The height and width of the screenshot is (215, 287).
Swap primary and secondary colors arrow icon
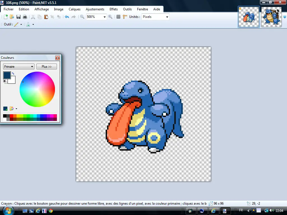[13, 73]
